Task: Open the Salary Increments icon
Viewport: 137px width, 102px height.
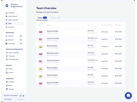Action: pos(7,53)
